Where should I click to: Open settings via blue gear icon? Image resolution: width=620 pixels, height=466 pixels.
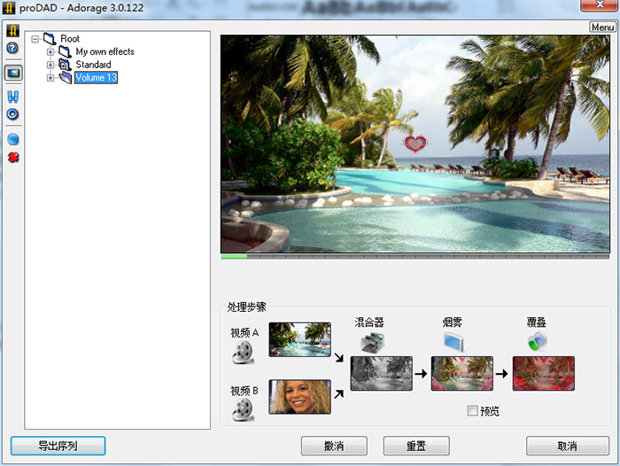tap(12, 114)
